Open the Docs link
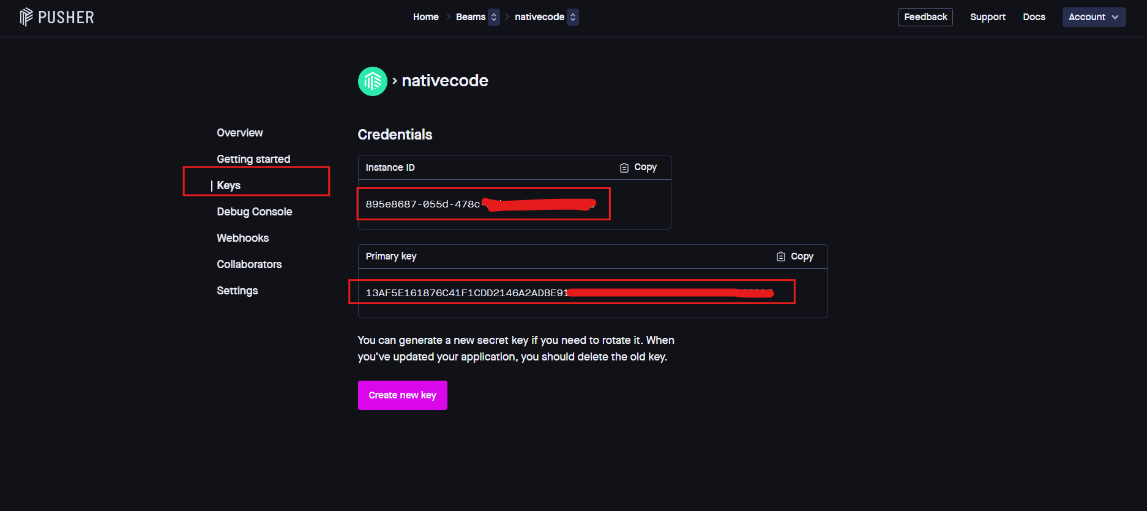 click(1034, 17)
